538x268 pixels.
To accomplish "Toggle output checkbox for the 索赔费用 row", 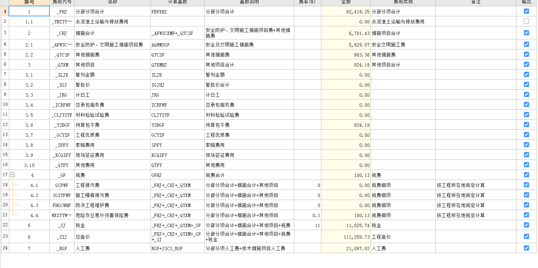I will (x=526, y=145).
